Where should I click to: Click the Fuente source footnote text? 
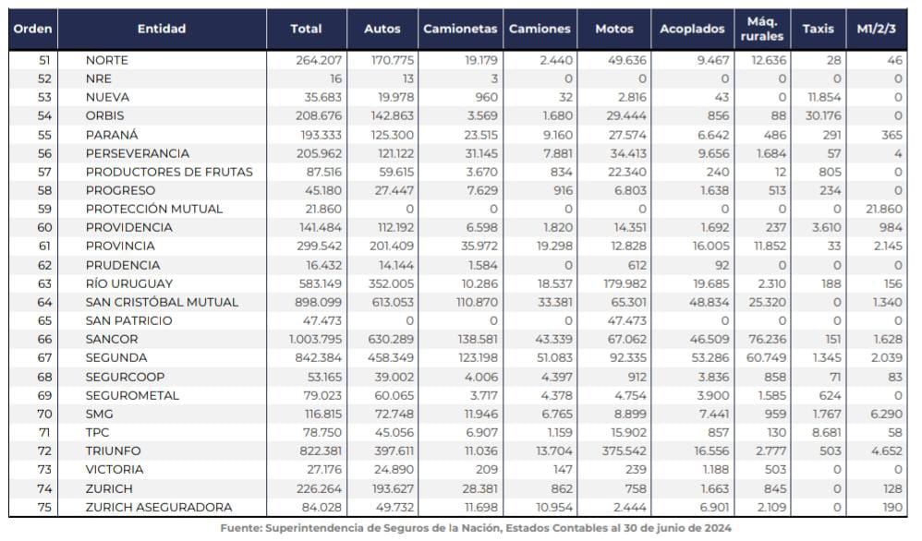coord(476,528)
